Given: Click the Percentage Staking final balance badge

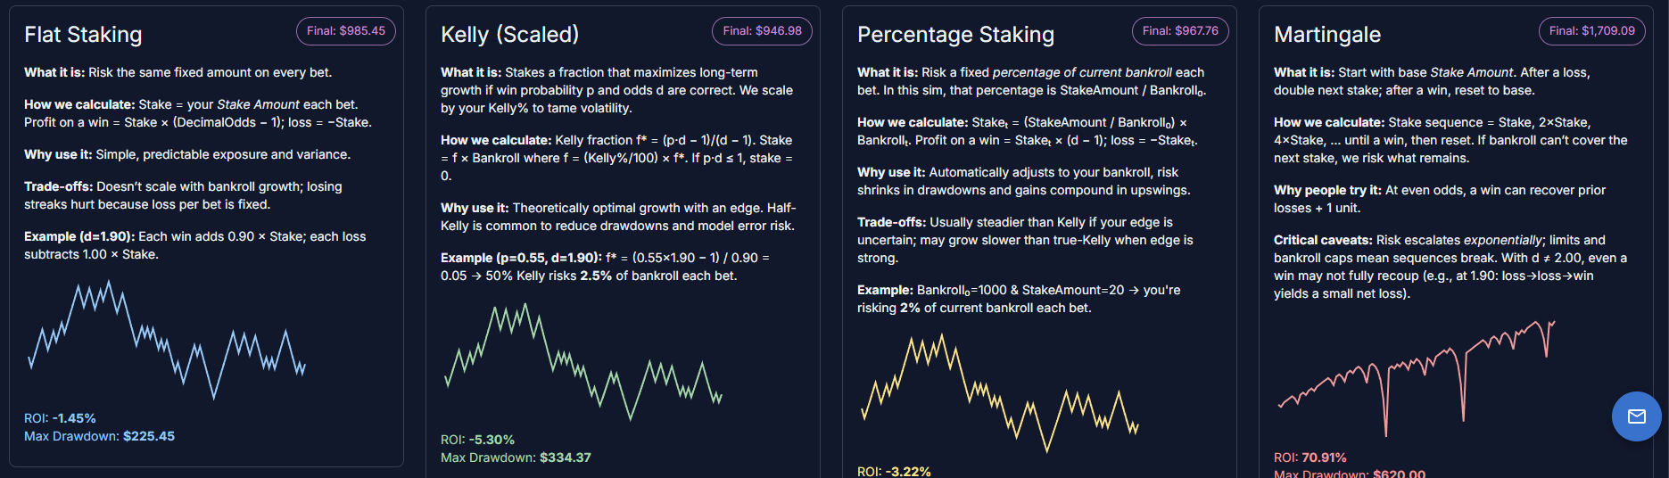Looking at the screenshot, I should (x=1179, y=31).
